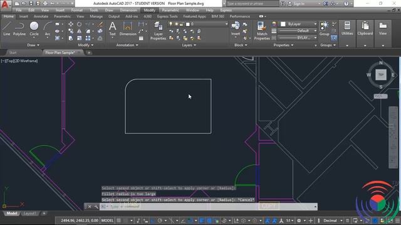Toggle snap mode in status bar
This screenshot has height=225, width=401.
pyautogui.click(x=125, y=221)
